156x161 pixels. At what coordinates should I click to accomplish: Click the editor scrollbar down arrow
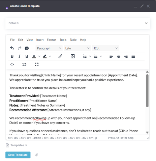tap(147, 132)
